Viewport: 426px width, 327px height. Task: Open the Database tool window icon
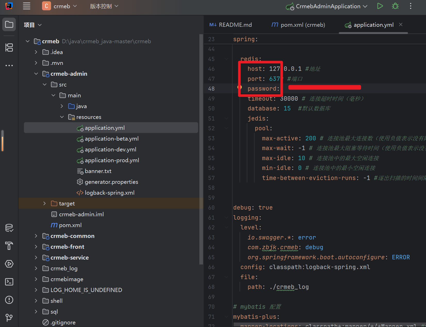tap(9, 228)
